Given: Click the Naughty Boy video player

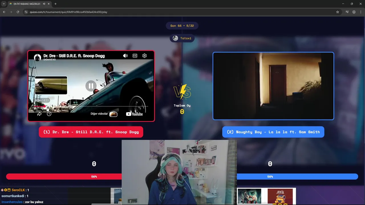Looking at the screenshot, I should tap(273, 86).
